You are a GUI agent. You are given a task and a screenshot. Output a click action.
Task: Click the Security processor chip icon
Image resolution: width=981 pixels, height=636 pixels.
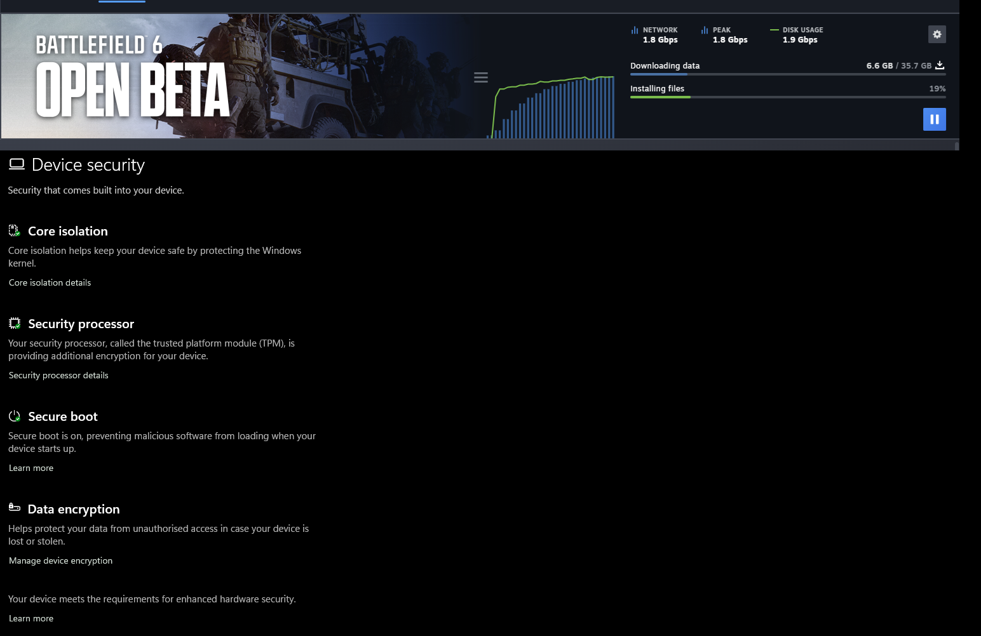[15, 323]
